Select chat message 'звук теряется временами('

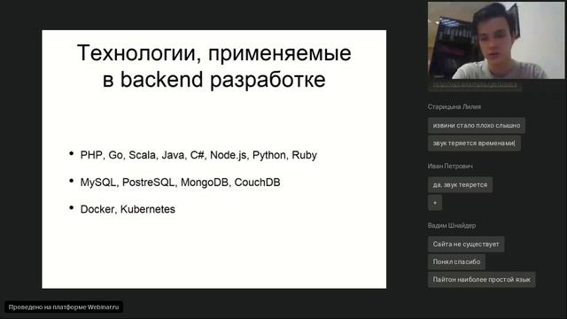tap(474, 144)
